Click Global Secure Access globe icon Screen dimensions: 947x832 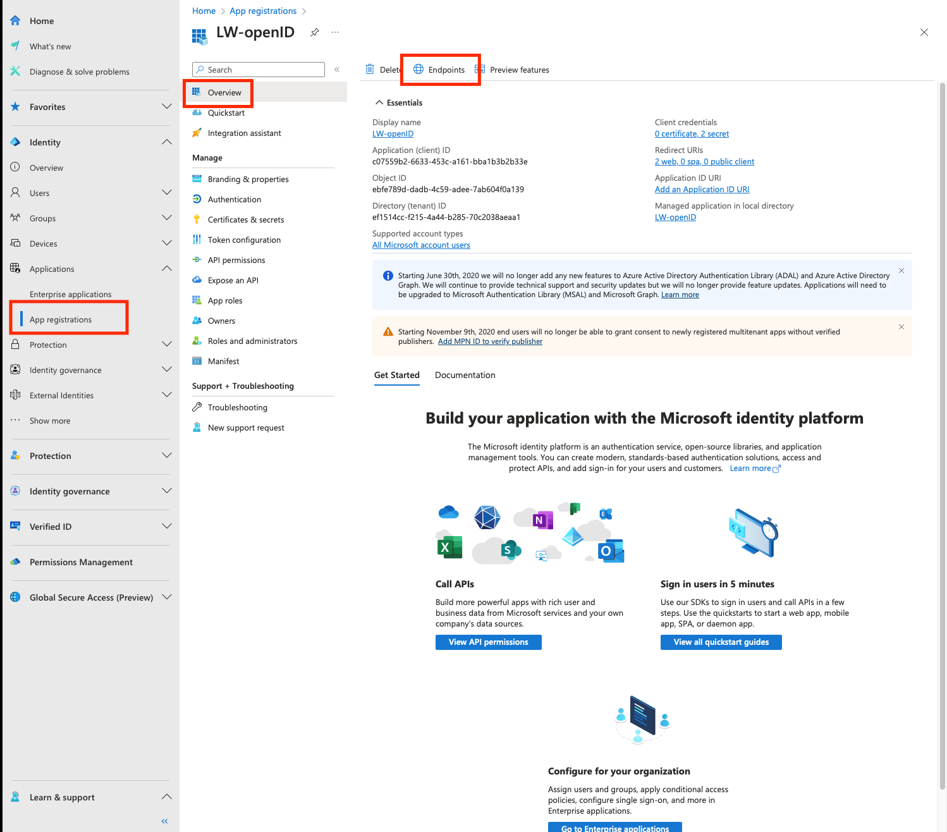(x=15, y=597)
